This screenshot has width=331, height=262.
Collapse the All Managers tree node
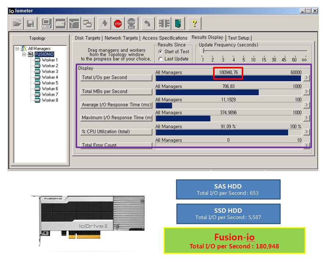click(17, 49)
